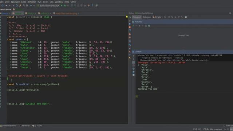Click the Synchronize icon in main toolbar

pos(3,5)
